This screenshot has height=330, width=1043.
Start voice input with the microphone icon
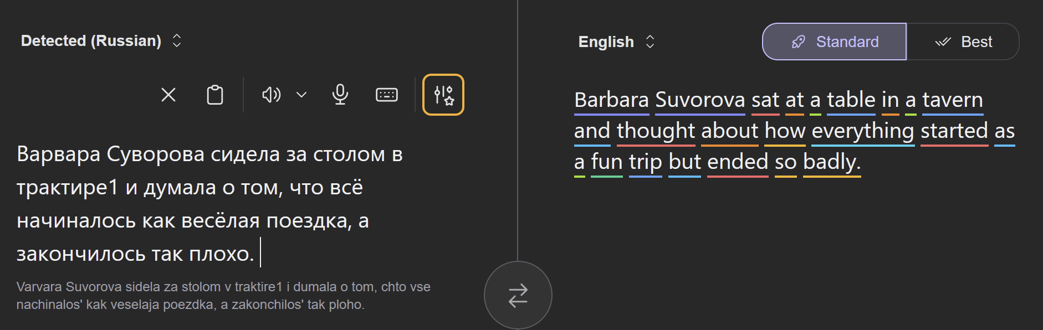[x=340, y=95]
